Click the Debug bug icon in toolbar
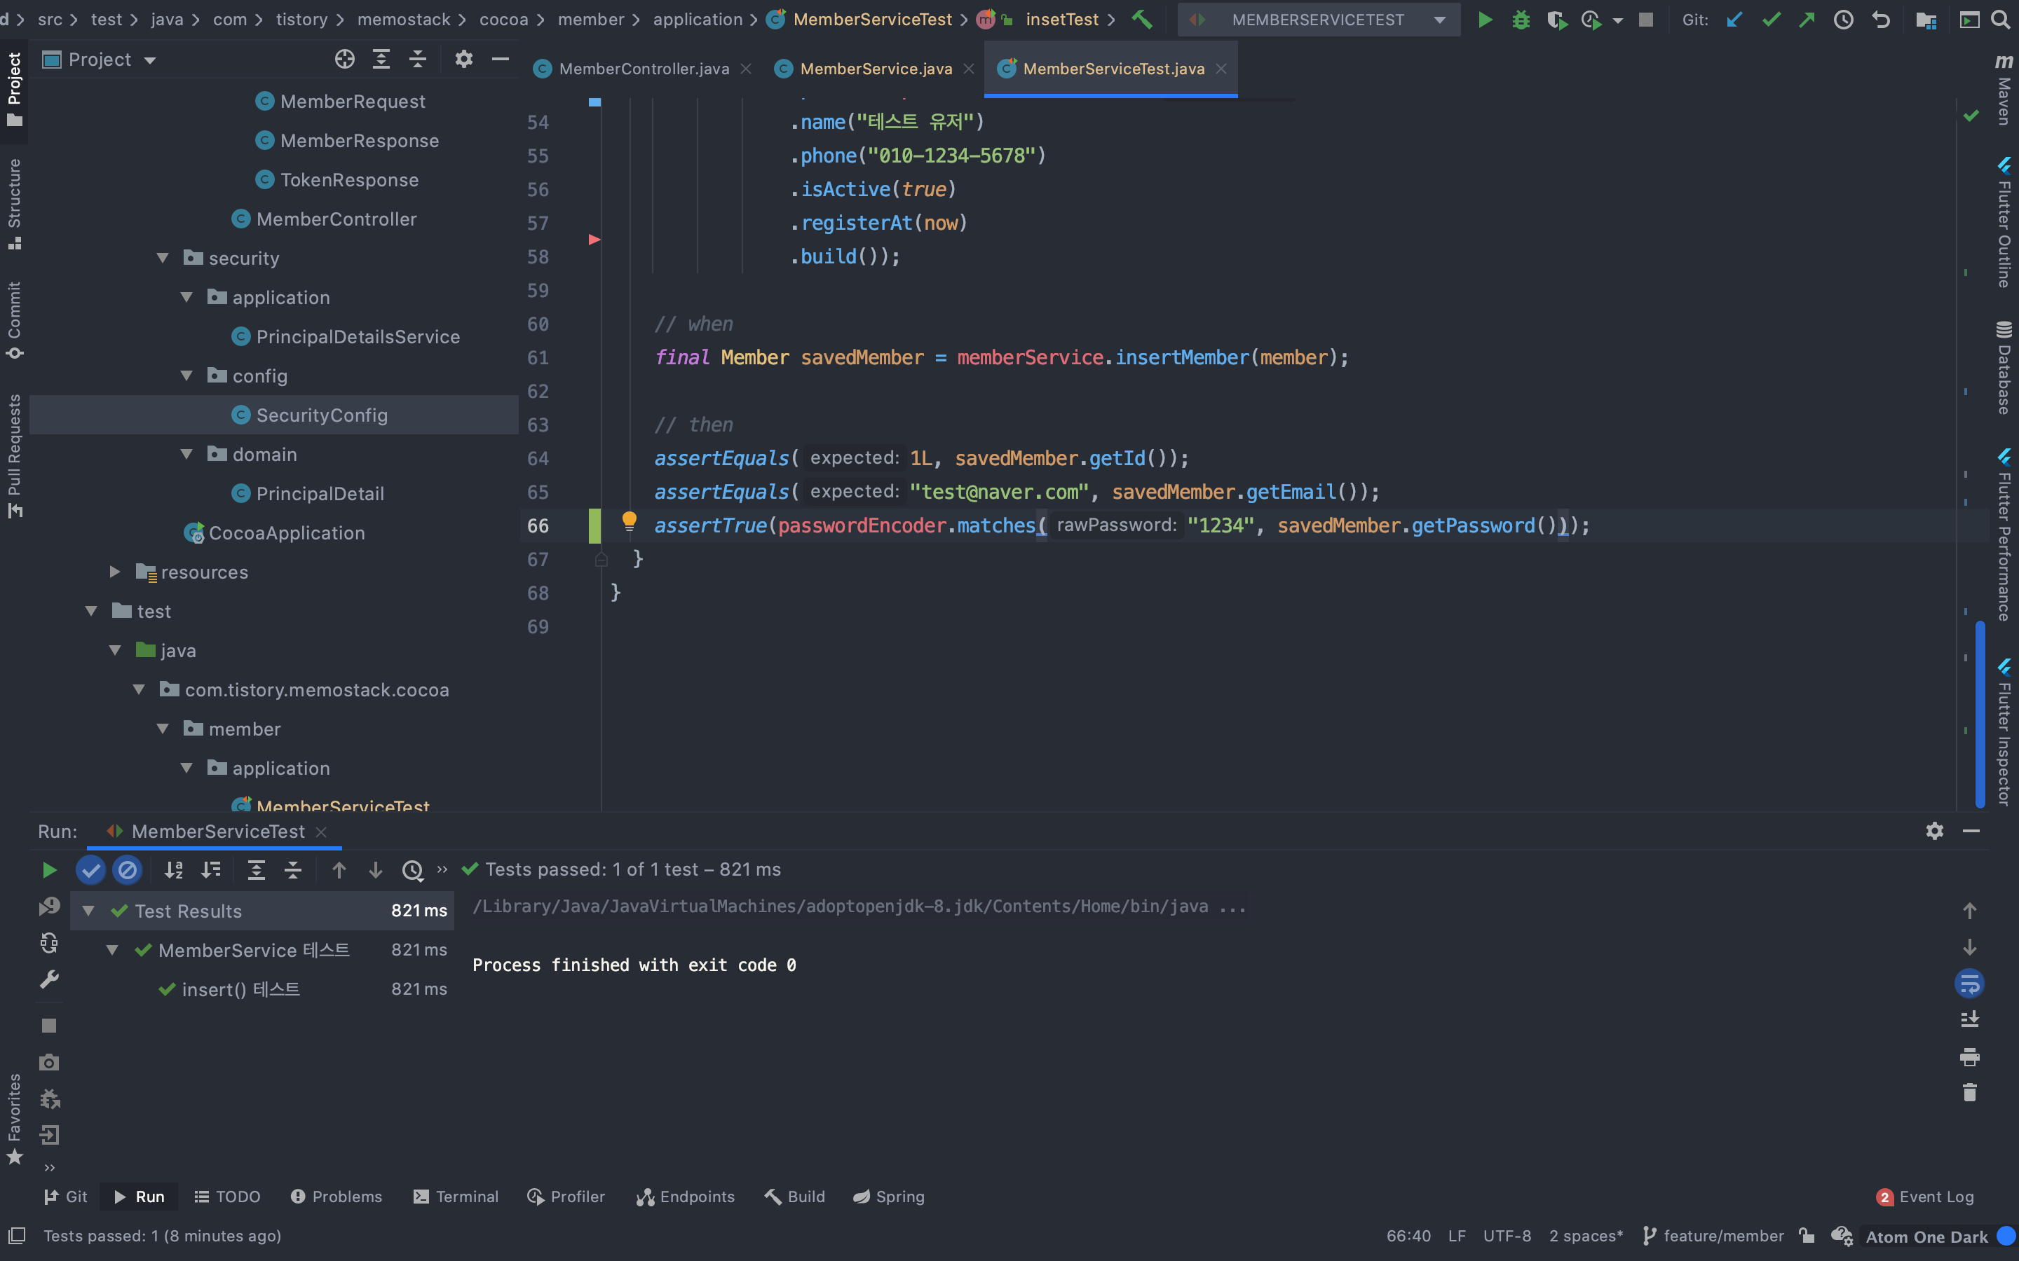This screenshot has height=1261, width=2019. [x=1521, y=19]
